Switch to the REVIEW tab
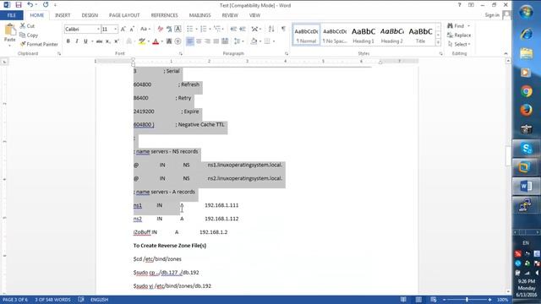 point(230,15)
